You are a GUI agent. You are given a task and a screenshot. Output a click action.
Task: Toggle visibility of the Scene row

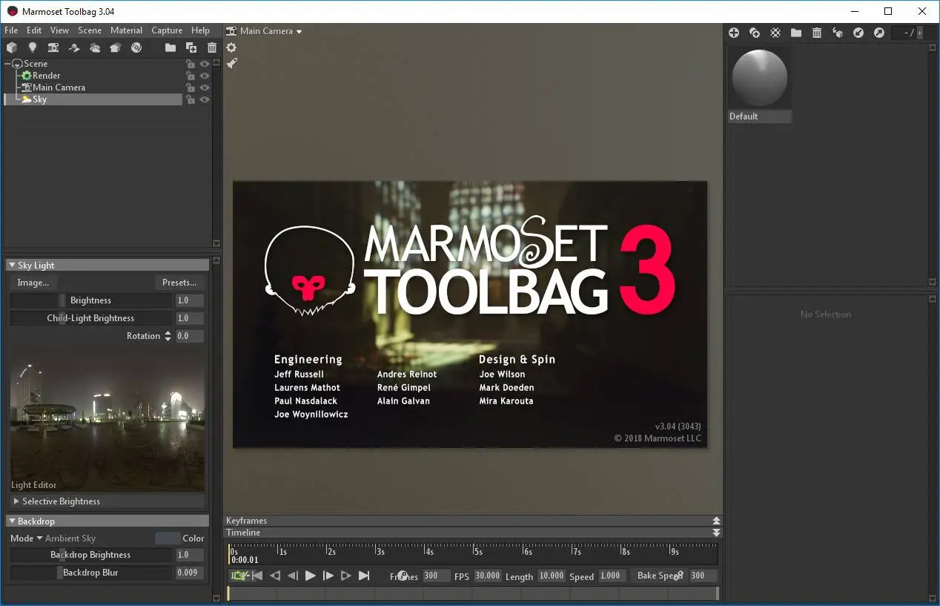pos(205,64)
